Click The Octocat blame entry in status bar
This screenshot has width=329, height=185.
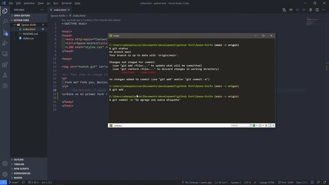click(196, 182)
